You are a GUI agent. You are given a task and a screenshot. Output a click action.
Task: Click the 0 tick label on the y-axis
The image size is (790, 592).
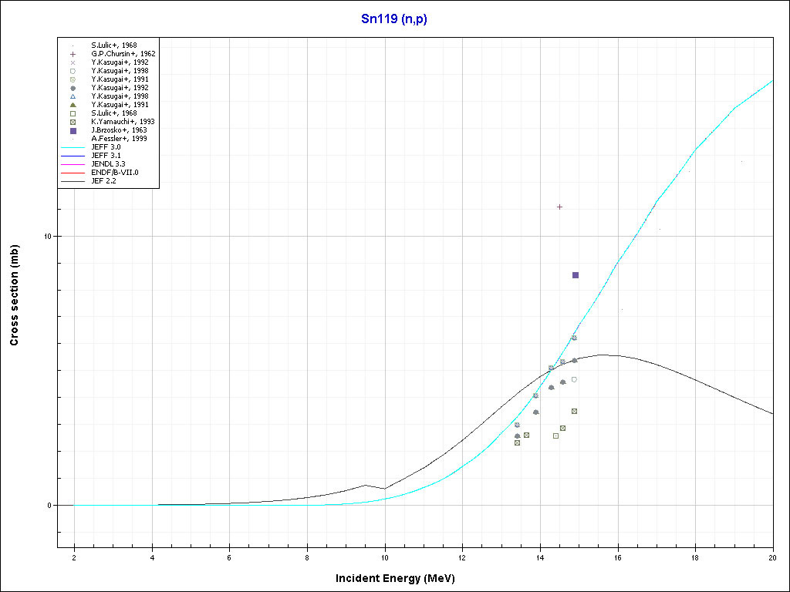click(x=49, y=506)
